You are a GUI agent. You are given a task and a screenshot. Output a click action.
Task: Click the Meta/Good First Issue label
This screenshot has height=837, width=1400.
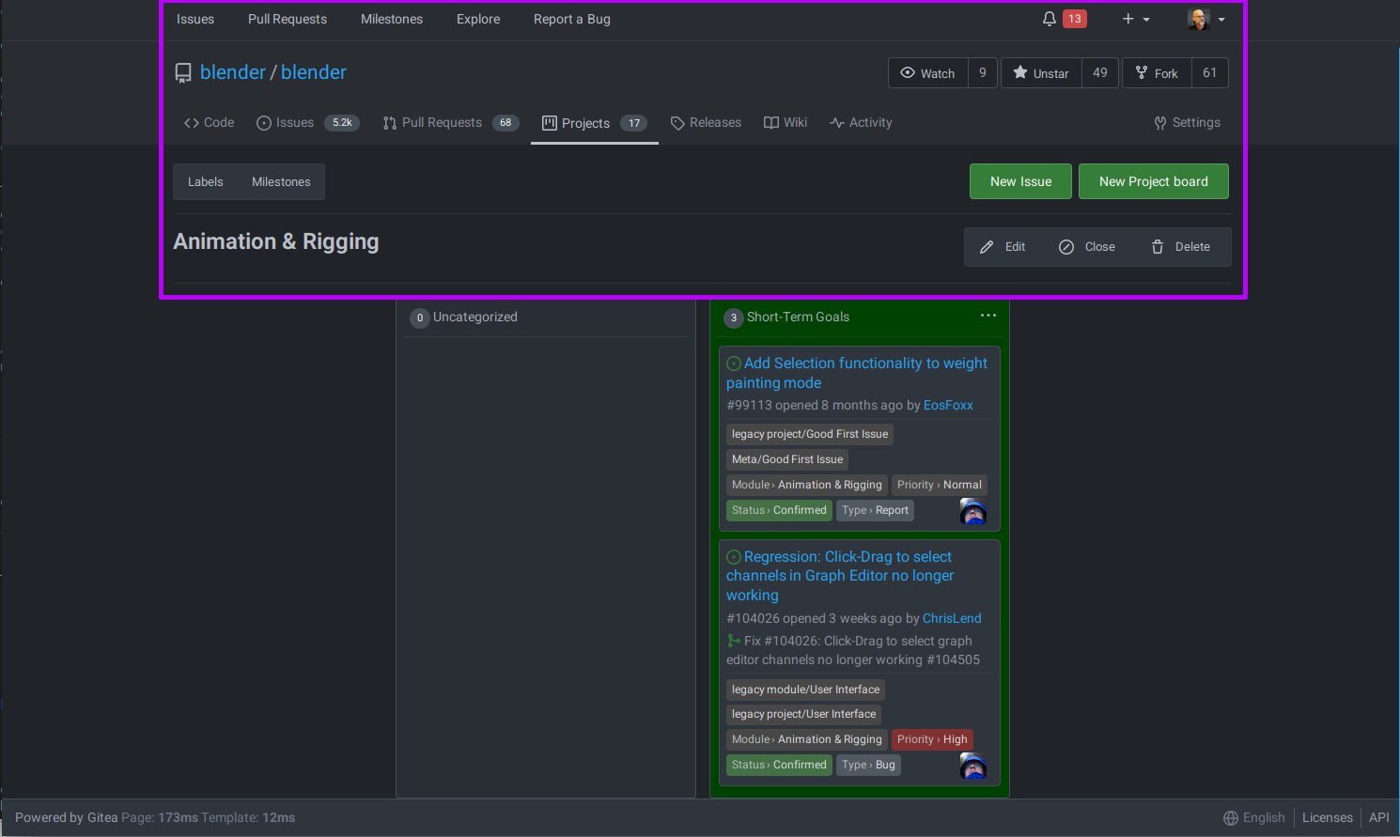tap(787, 459)
